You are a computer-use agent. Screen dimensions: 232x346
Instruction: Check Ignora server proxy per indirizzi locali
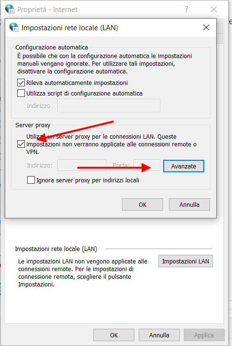point(31,180)
